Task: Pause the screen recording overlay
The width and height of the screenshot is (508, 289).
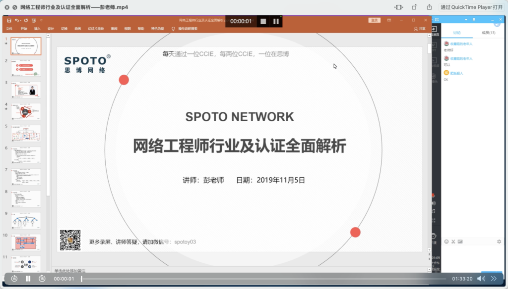Action: 276,21
